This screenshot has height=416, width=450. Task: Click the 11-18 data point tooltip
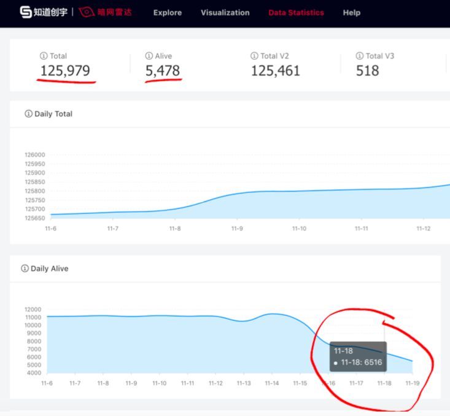click(x=358, y=357)
